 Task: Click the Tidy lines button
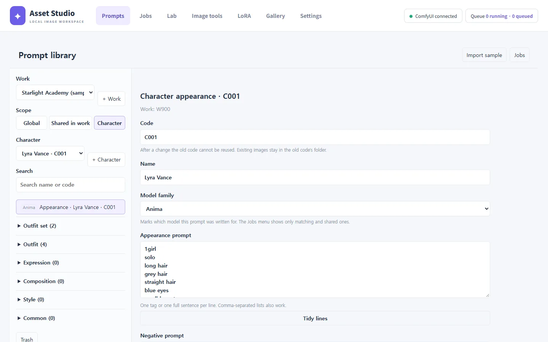(315, 318)
